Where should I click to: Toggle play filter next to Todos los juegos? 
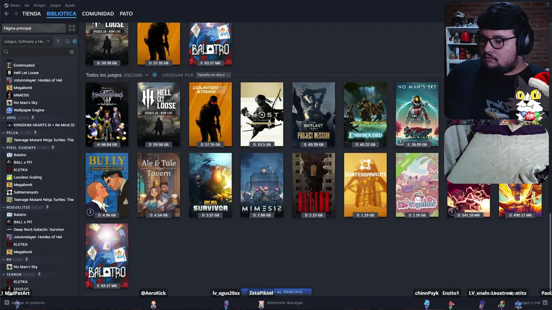click(x=154, y=75)
